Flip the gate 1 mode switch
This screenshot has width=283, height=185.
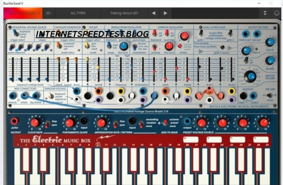click(201, 33)
